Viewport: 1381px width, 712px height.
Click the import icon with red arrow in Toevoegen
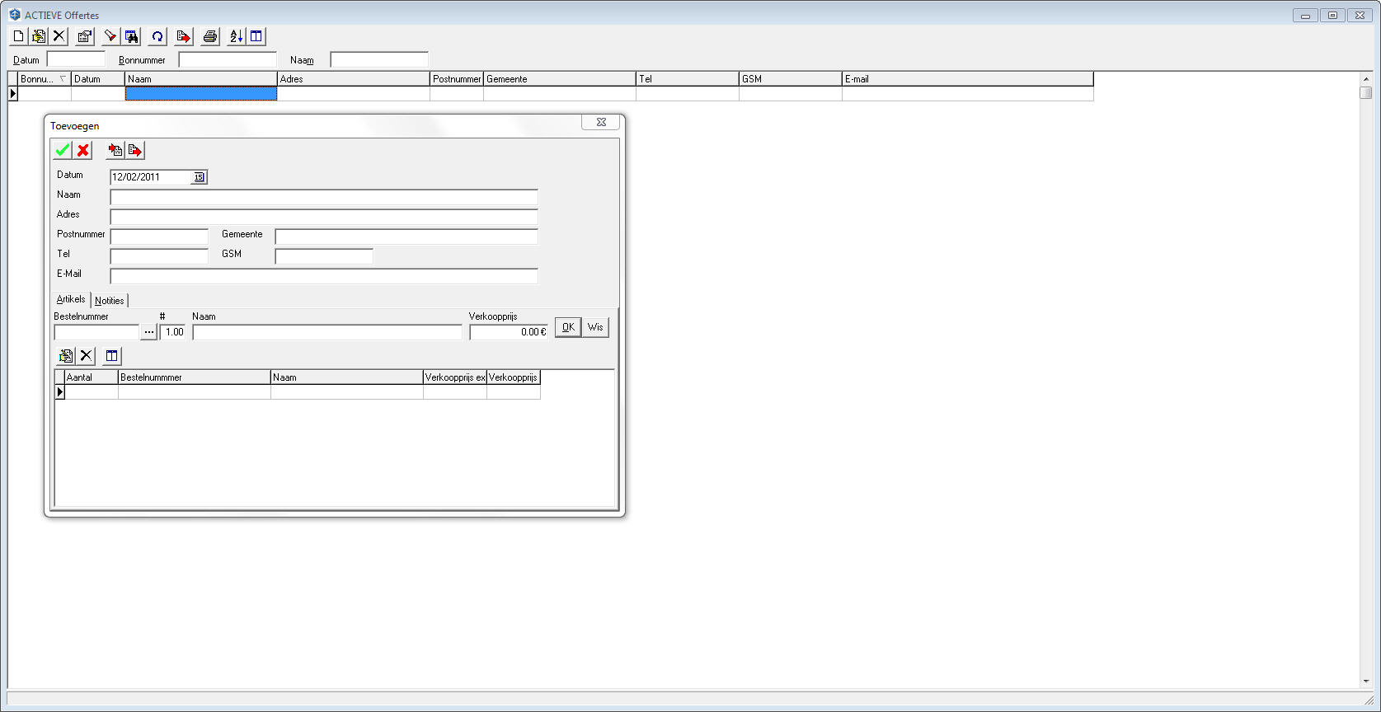(115, 150)
